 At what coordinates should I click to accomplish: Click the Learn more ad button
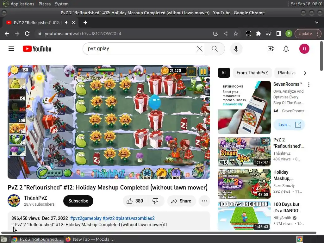[289, 125]
